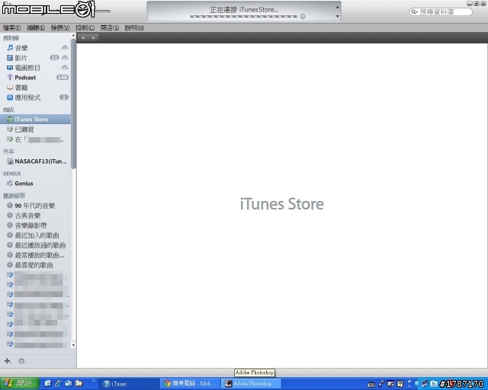Switch to iTunes taskbar button
Image resolution: width=488 pixels, height=390 pixels.
point(129,384)
